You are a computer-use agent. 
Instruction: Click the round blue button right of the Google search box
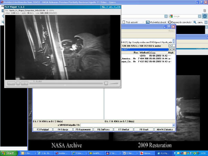click(205, 16)
